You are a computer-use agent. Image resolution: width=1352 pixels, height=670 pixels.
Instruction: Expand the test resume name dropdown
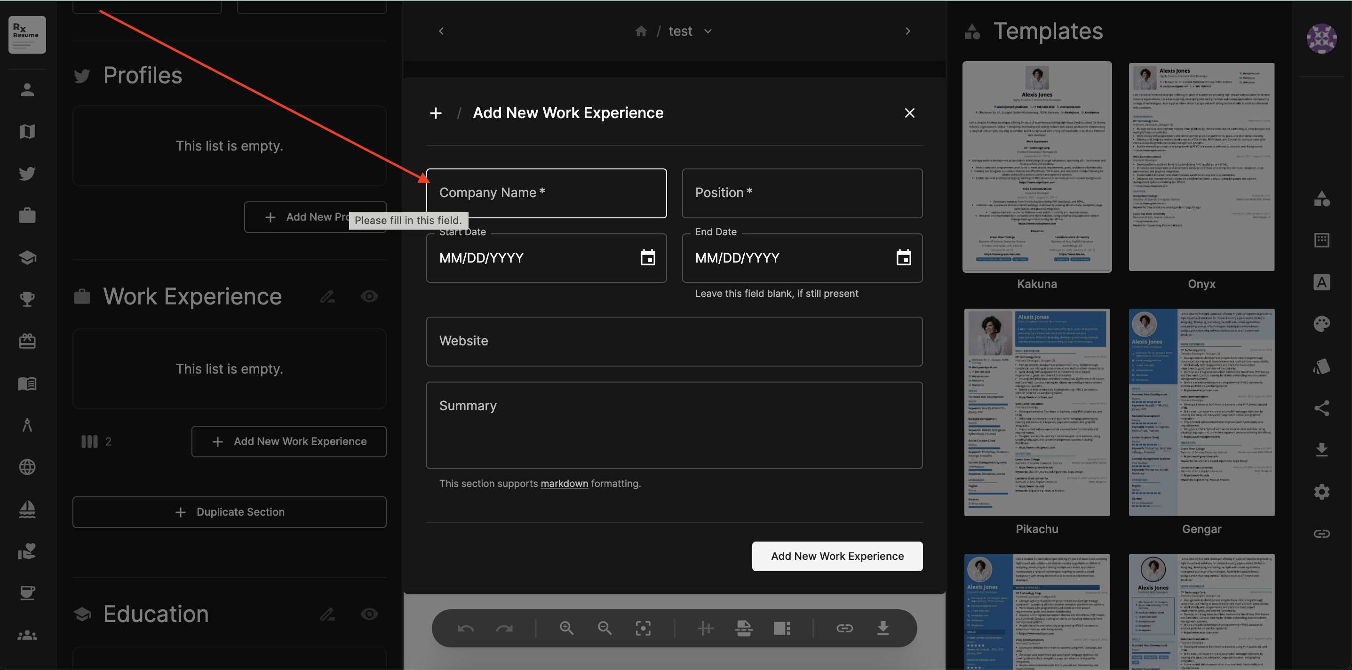pos(708,32)
